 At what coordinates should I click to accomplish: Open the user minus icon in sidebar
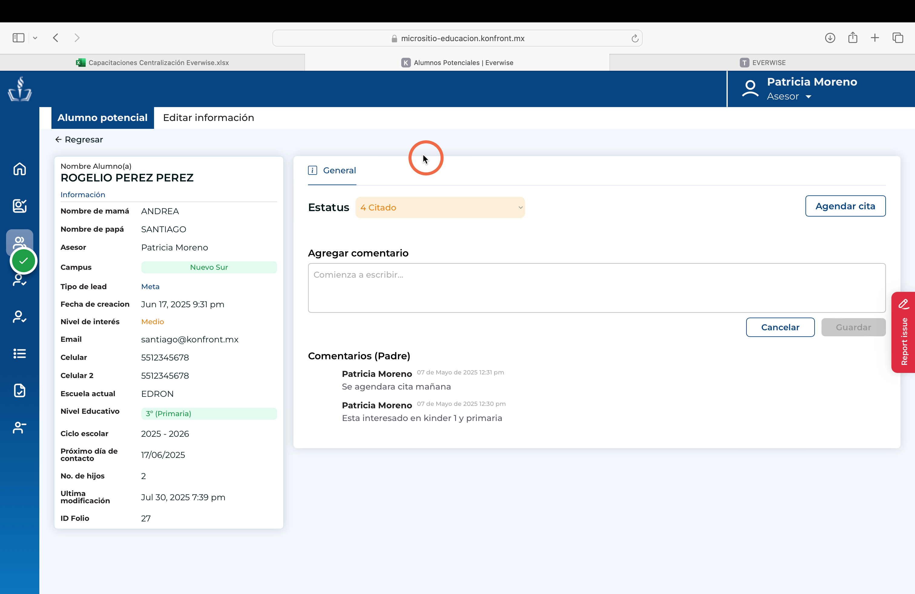[x=20, y=427]
